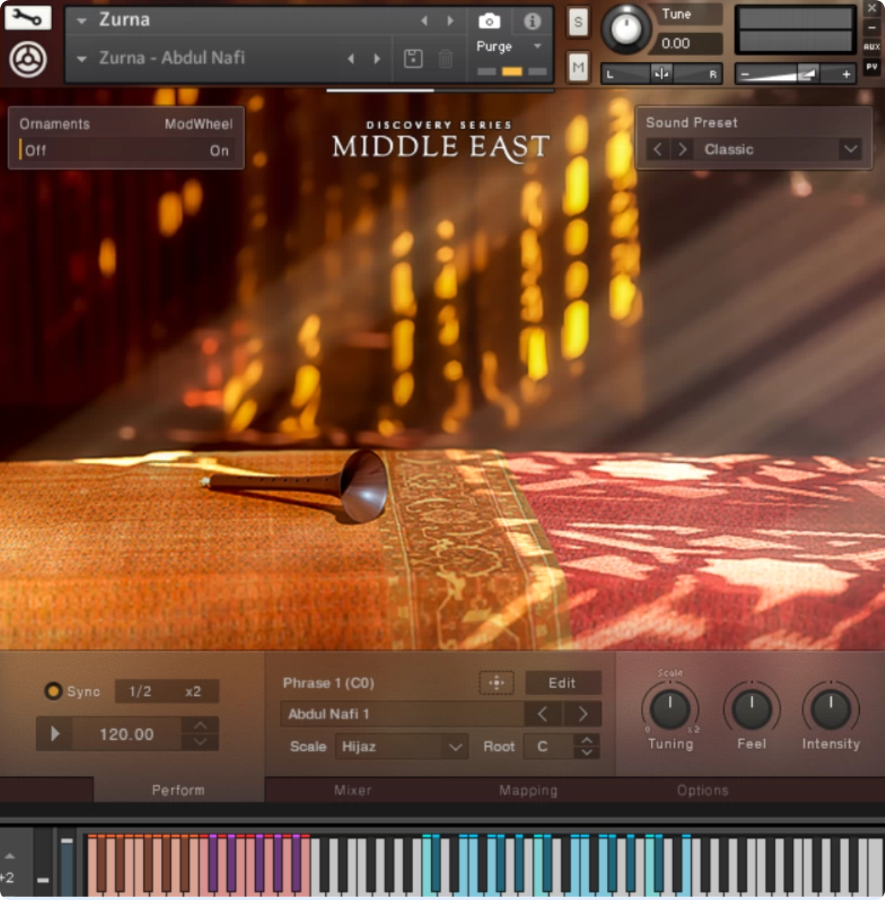Center the pan slider marker
Image resolution: width=885 pixels, height=900 pixels.
point(661,73)
